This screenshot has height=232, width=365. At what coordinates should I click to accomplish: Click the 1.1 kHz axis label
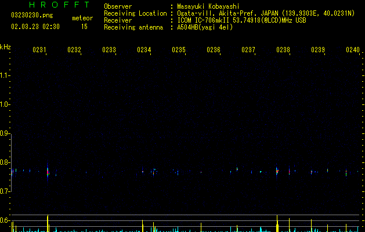click(5, 75)
